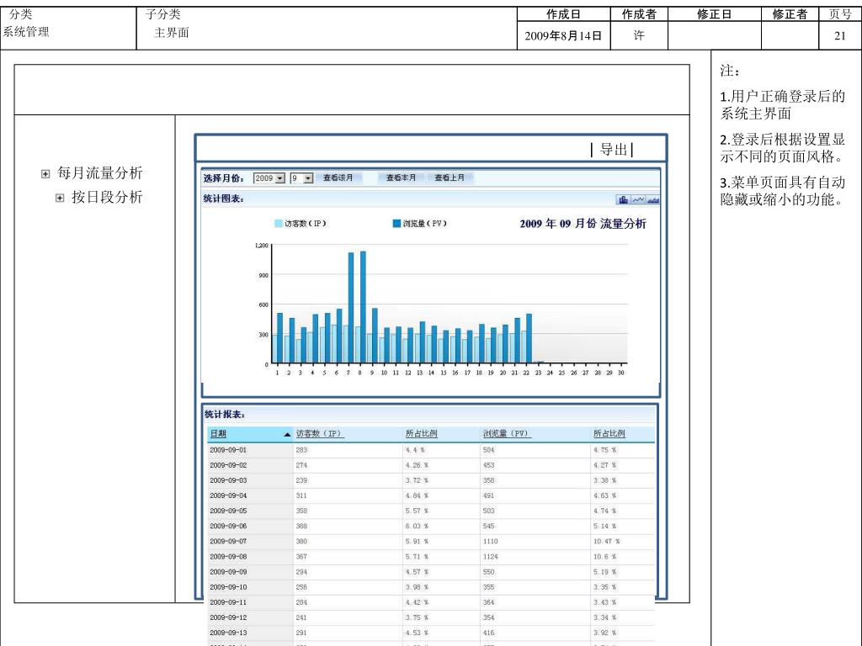Switch to bar chart view icon
Screen dimensions: 862x646
coord(624,199)
